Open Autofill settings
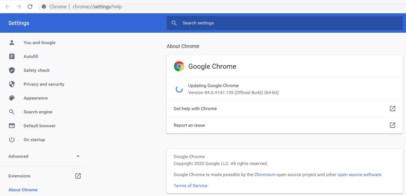The image size is (406, 196). coord(31,56)
